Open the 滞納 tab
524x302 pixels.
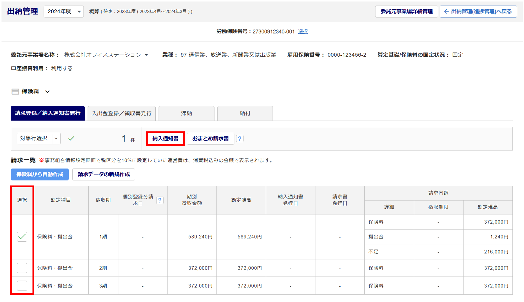tap(186, 113)
